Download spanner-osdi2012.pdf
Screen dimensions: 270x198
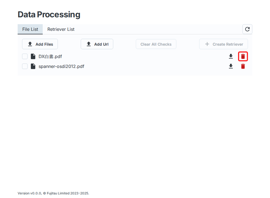[x=231, y=66]
